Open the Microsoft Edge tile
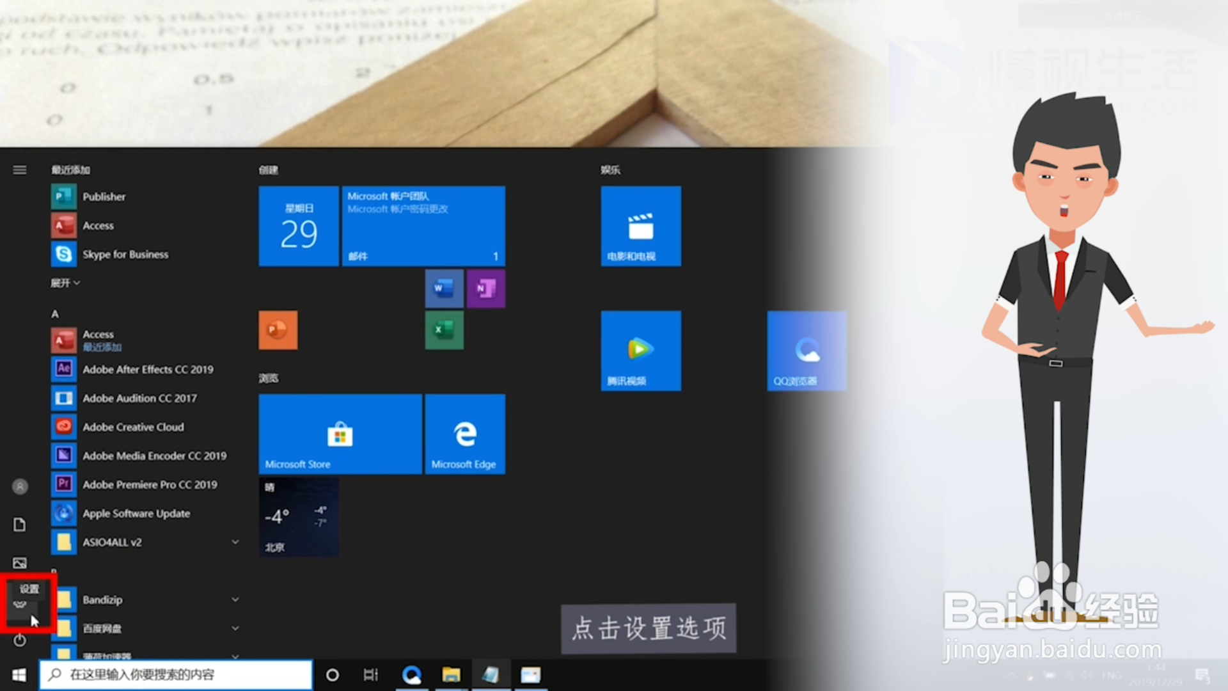 point(465,434)
